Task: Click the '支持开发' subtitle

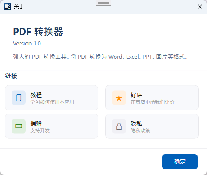Action: pos(40,130)
